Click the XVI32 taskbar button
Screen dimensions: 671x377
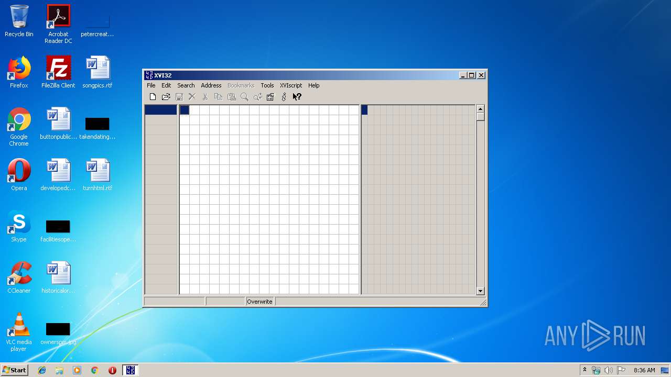pos(130,370)
